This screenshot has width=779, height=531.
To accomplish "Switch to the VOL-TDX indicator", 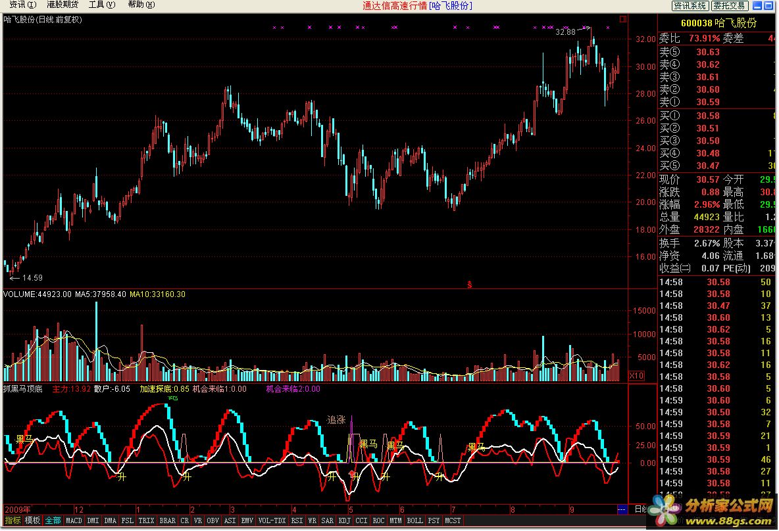I will tap(272, 520).
